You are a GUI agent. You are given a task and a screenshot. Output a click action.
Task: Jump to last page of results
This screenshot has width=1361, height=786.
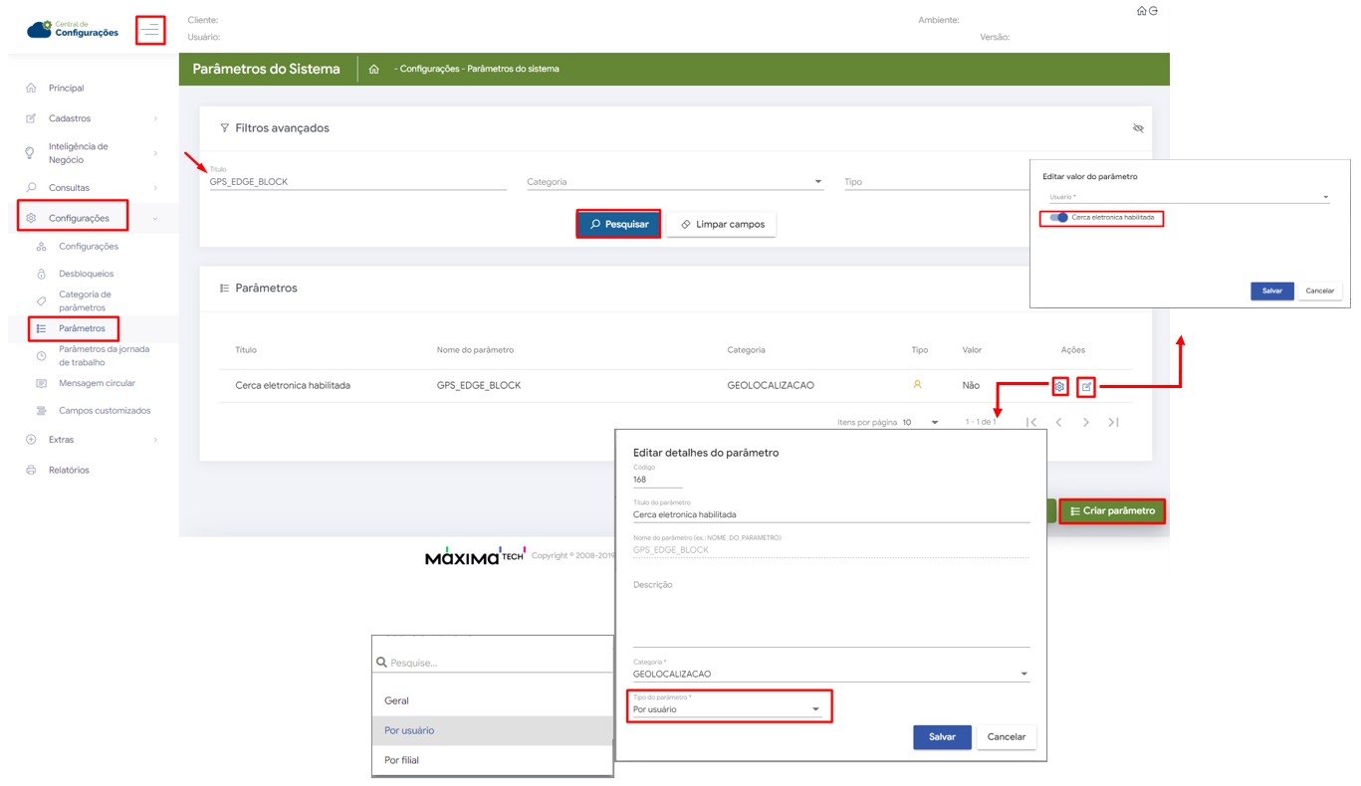coord(1113,423)
